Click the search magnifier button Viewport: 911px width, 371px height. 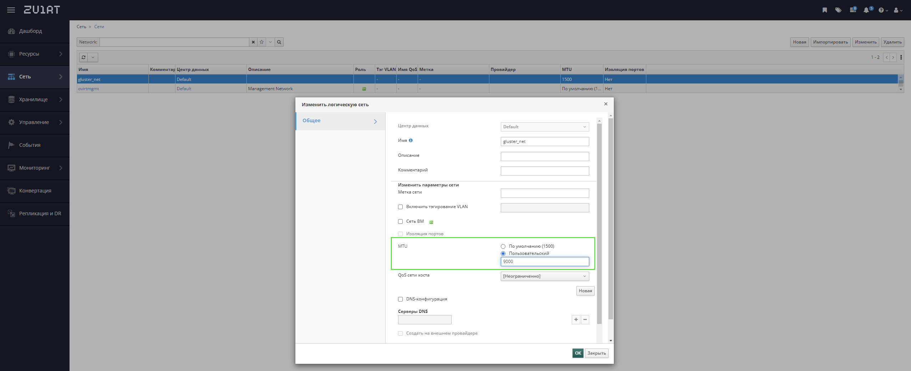click(279, 42)
